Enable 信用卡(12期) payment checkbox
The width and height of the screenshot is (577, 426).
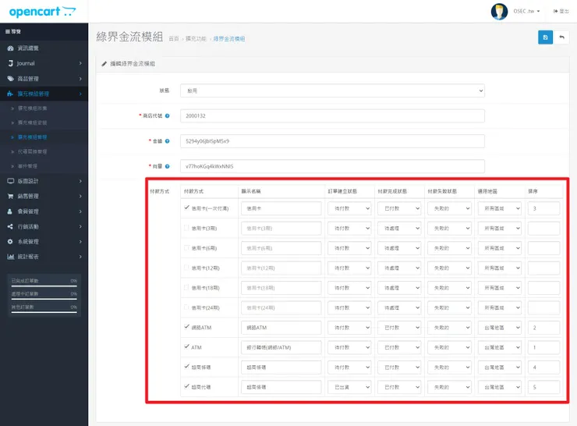[x=186, y=268]
